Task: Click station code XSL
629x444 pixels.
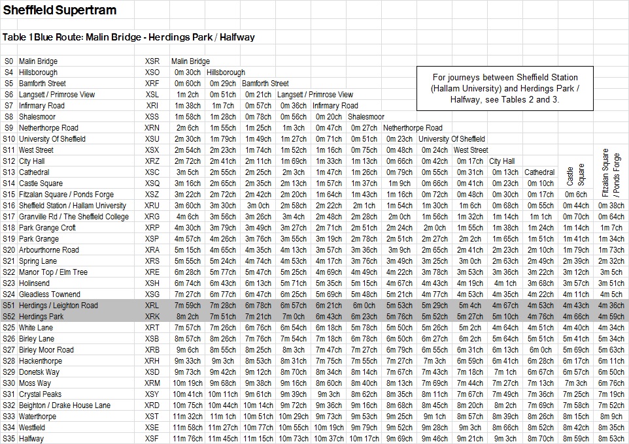Action: coord(152,95)
